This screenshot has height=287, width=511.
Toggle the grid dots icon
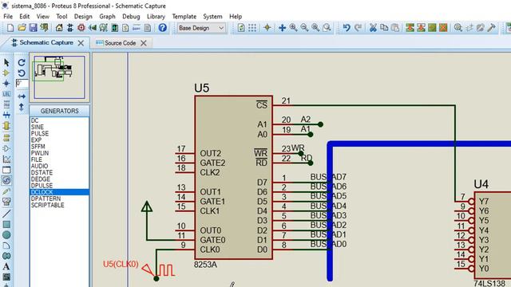[x=252, y=28]
